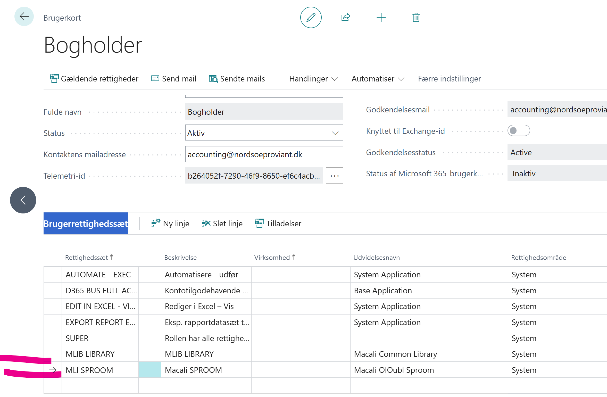Click the Kontaktens mailadresse input field

[264, 154]
